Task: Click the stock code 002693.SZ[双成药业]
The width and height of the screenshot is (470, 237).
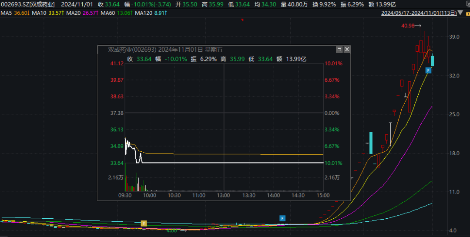Action: point(28,4)
